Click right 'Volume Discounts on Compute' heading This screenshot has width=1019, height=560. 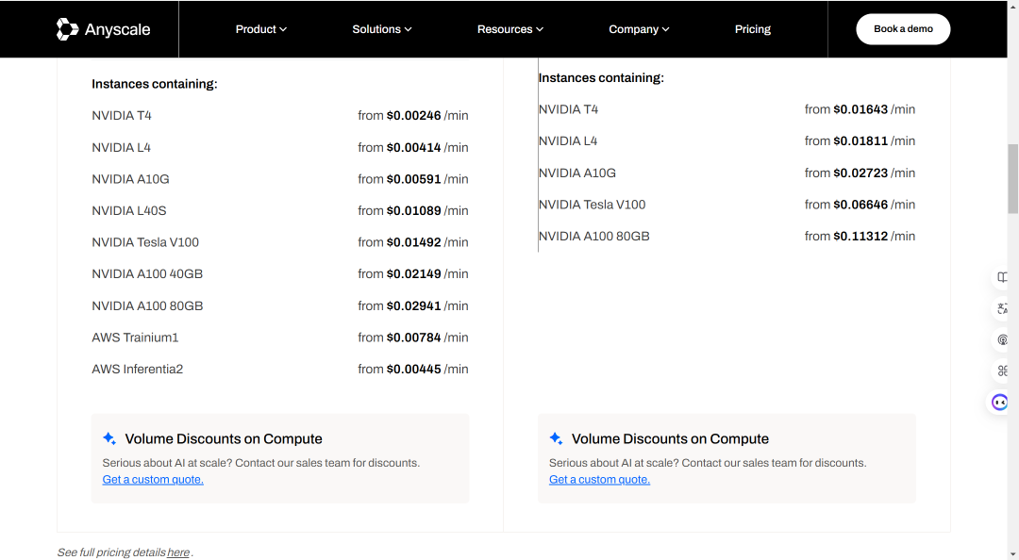pyautogui.click(x=670, y=438)
